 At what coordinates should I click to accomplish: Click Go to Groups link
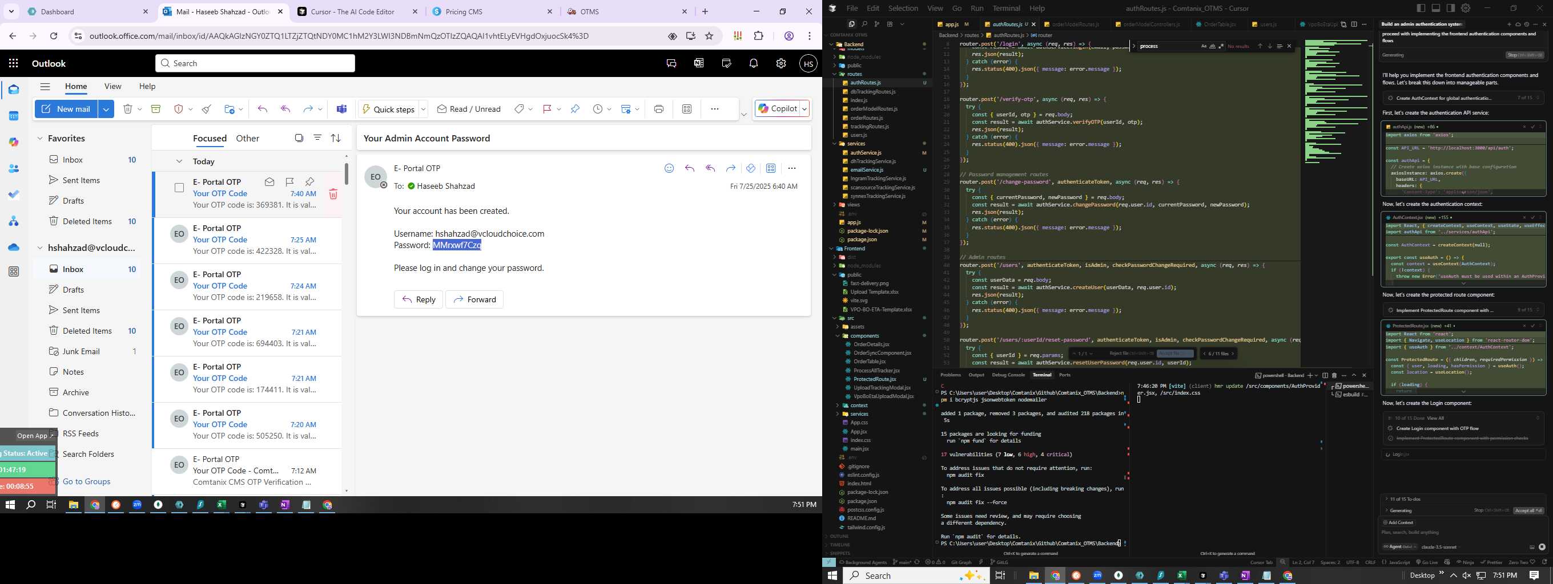point(86,482)
